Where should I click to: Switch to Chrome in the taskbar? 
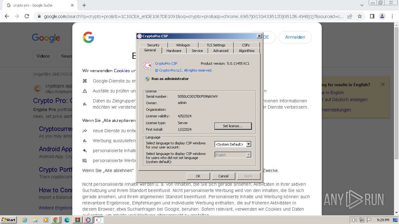[x=55, y=220]
